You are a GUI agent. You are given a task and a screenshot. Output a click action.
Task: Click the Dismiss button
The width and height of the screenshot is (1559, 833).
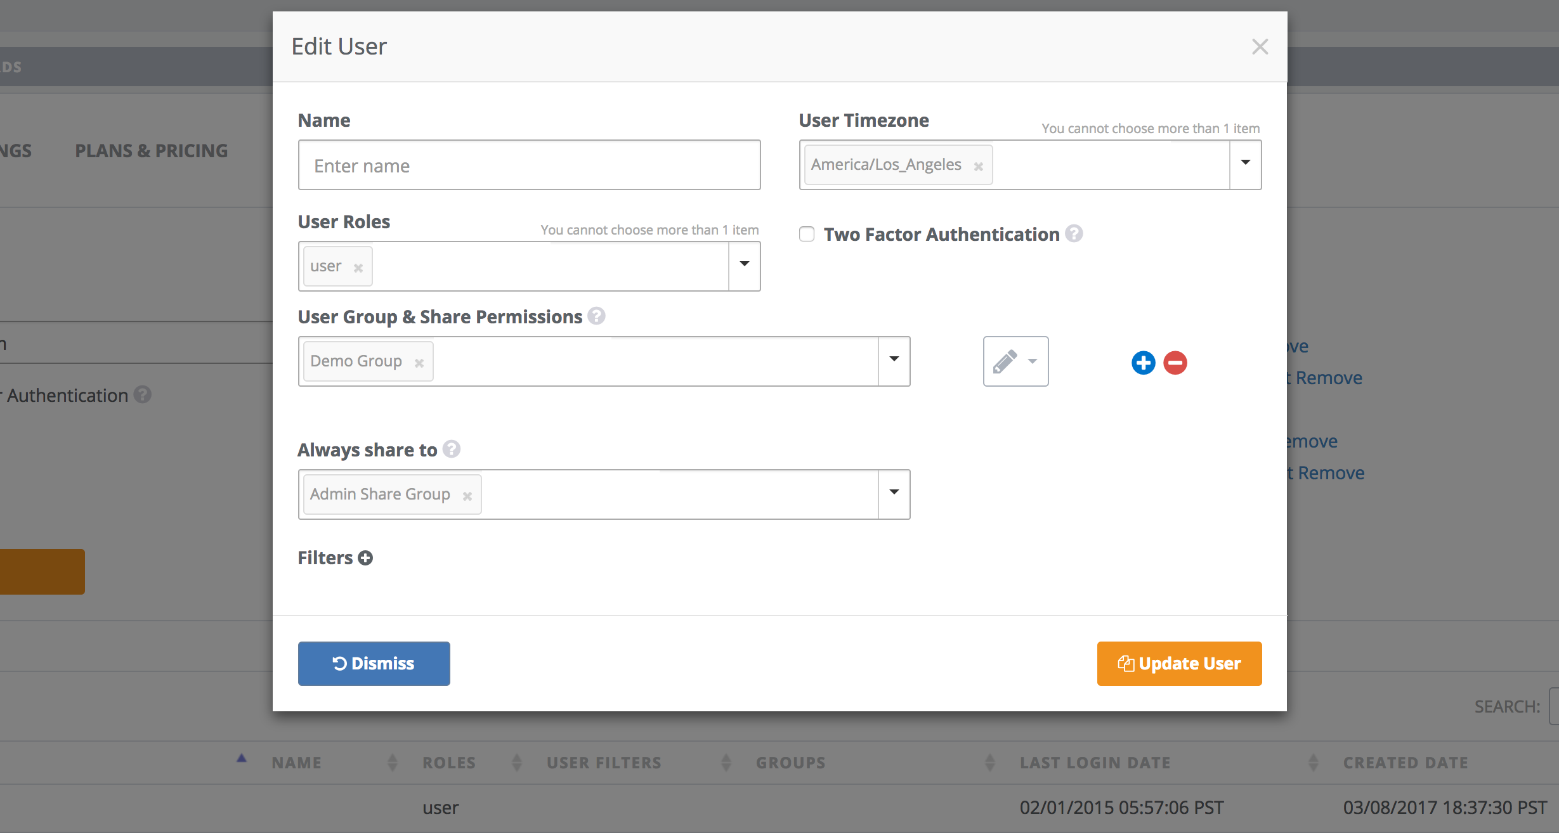[374, 663]
